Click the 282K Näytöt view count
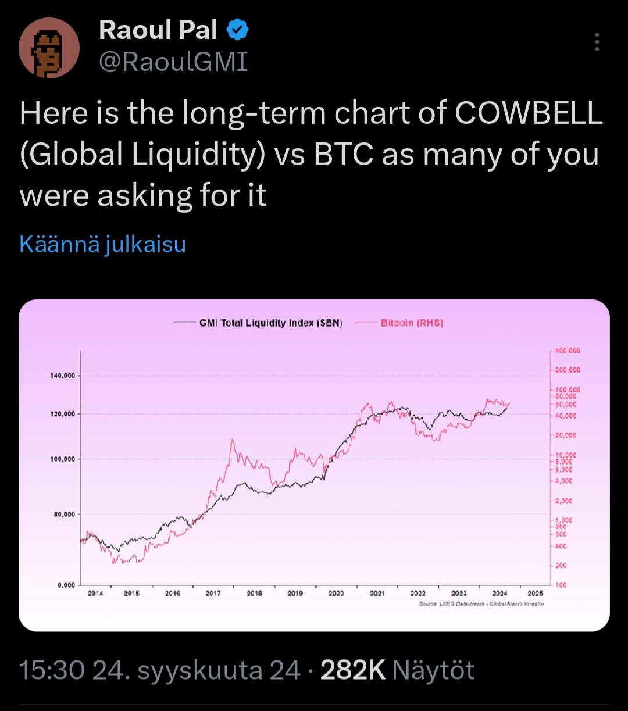628x711 pixels. click(398, 670)
